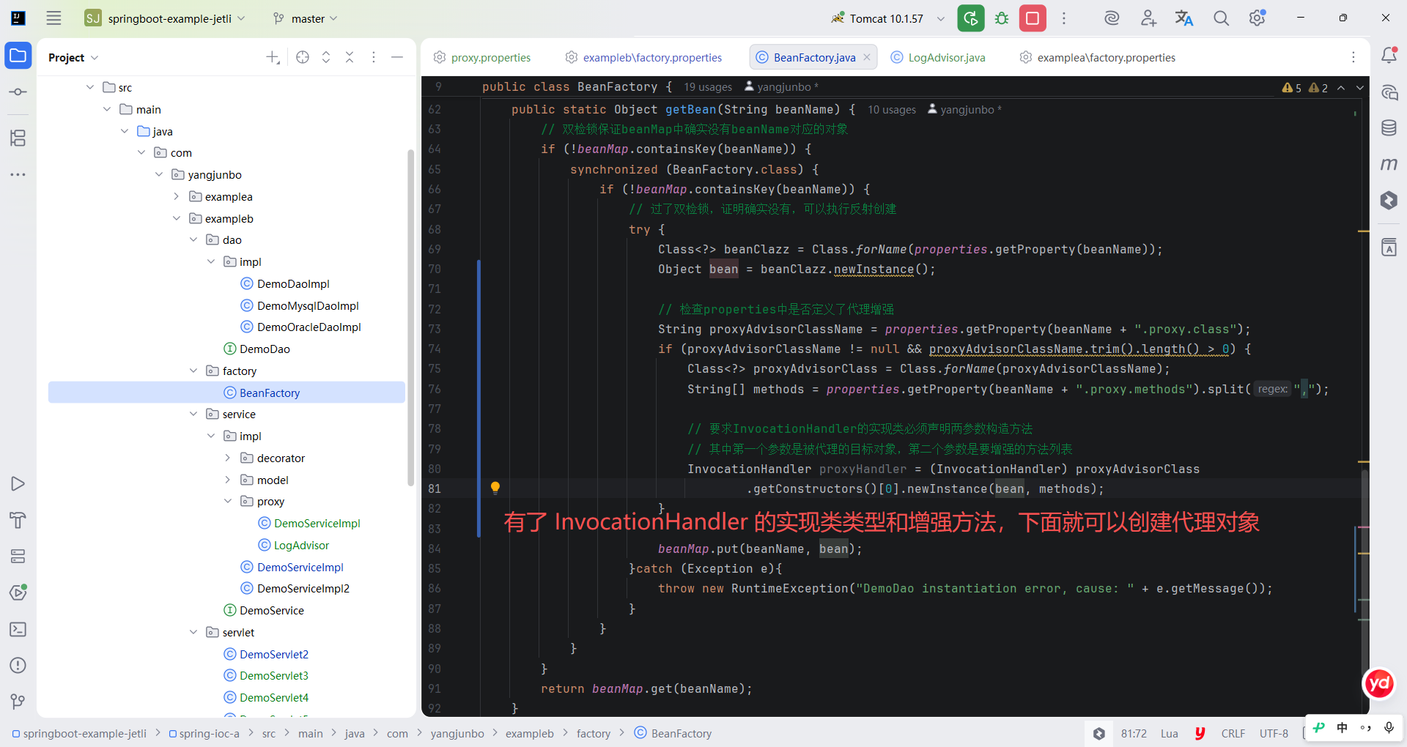Click the 10 usages hint on getBean
Screen dimensions: 1407x747
coord(892,110)
